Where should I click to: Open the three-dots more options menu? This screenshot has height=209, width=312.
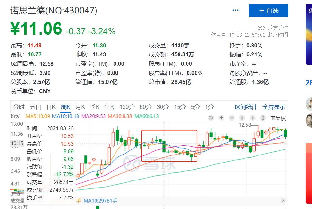click(235, 10)
